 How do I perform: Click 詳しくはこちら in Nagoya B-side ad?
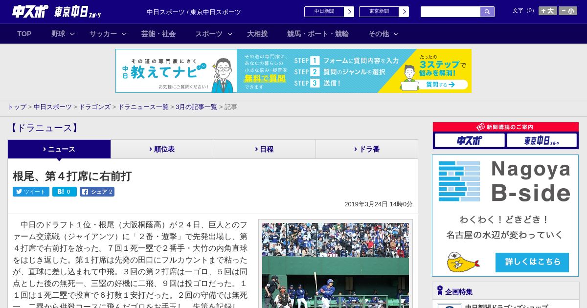click(x=532, y=263)
